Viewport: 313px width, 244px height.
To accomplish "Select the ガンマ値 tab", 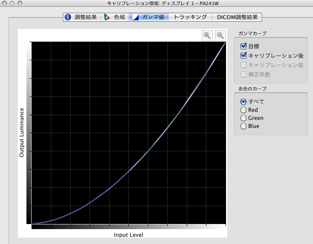I will (x=148, y=17).
